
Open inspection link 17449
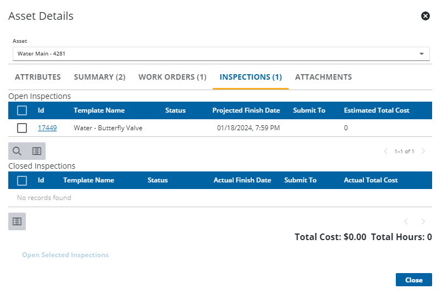click(x=47, y=128)
